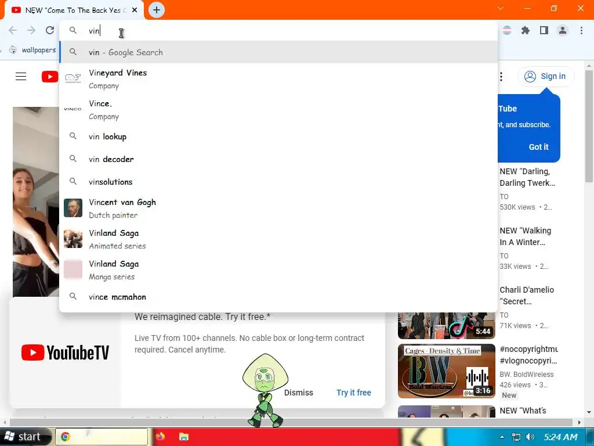Click the horizontal scrollbar right arrow
Image resolution: width=594 pixels, height=446 pixels.
pyautogui.click(x=579, y=422)
